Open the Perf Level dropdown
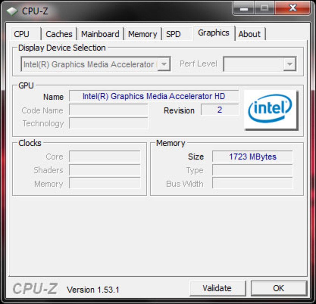 click(x=260, y=64)
